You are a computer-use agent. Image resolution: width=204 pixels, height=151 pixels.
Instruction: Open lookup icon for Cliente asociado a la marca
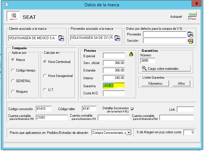click(x=61, y=38)
